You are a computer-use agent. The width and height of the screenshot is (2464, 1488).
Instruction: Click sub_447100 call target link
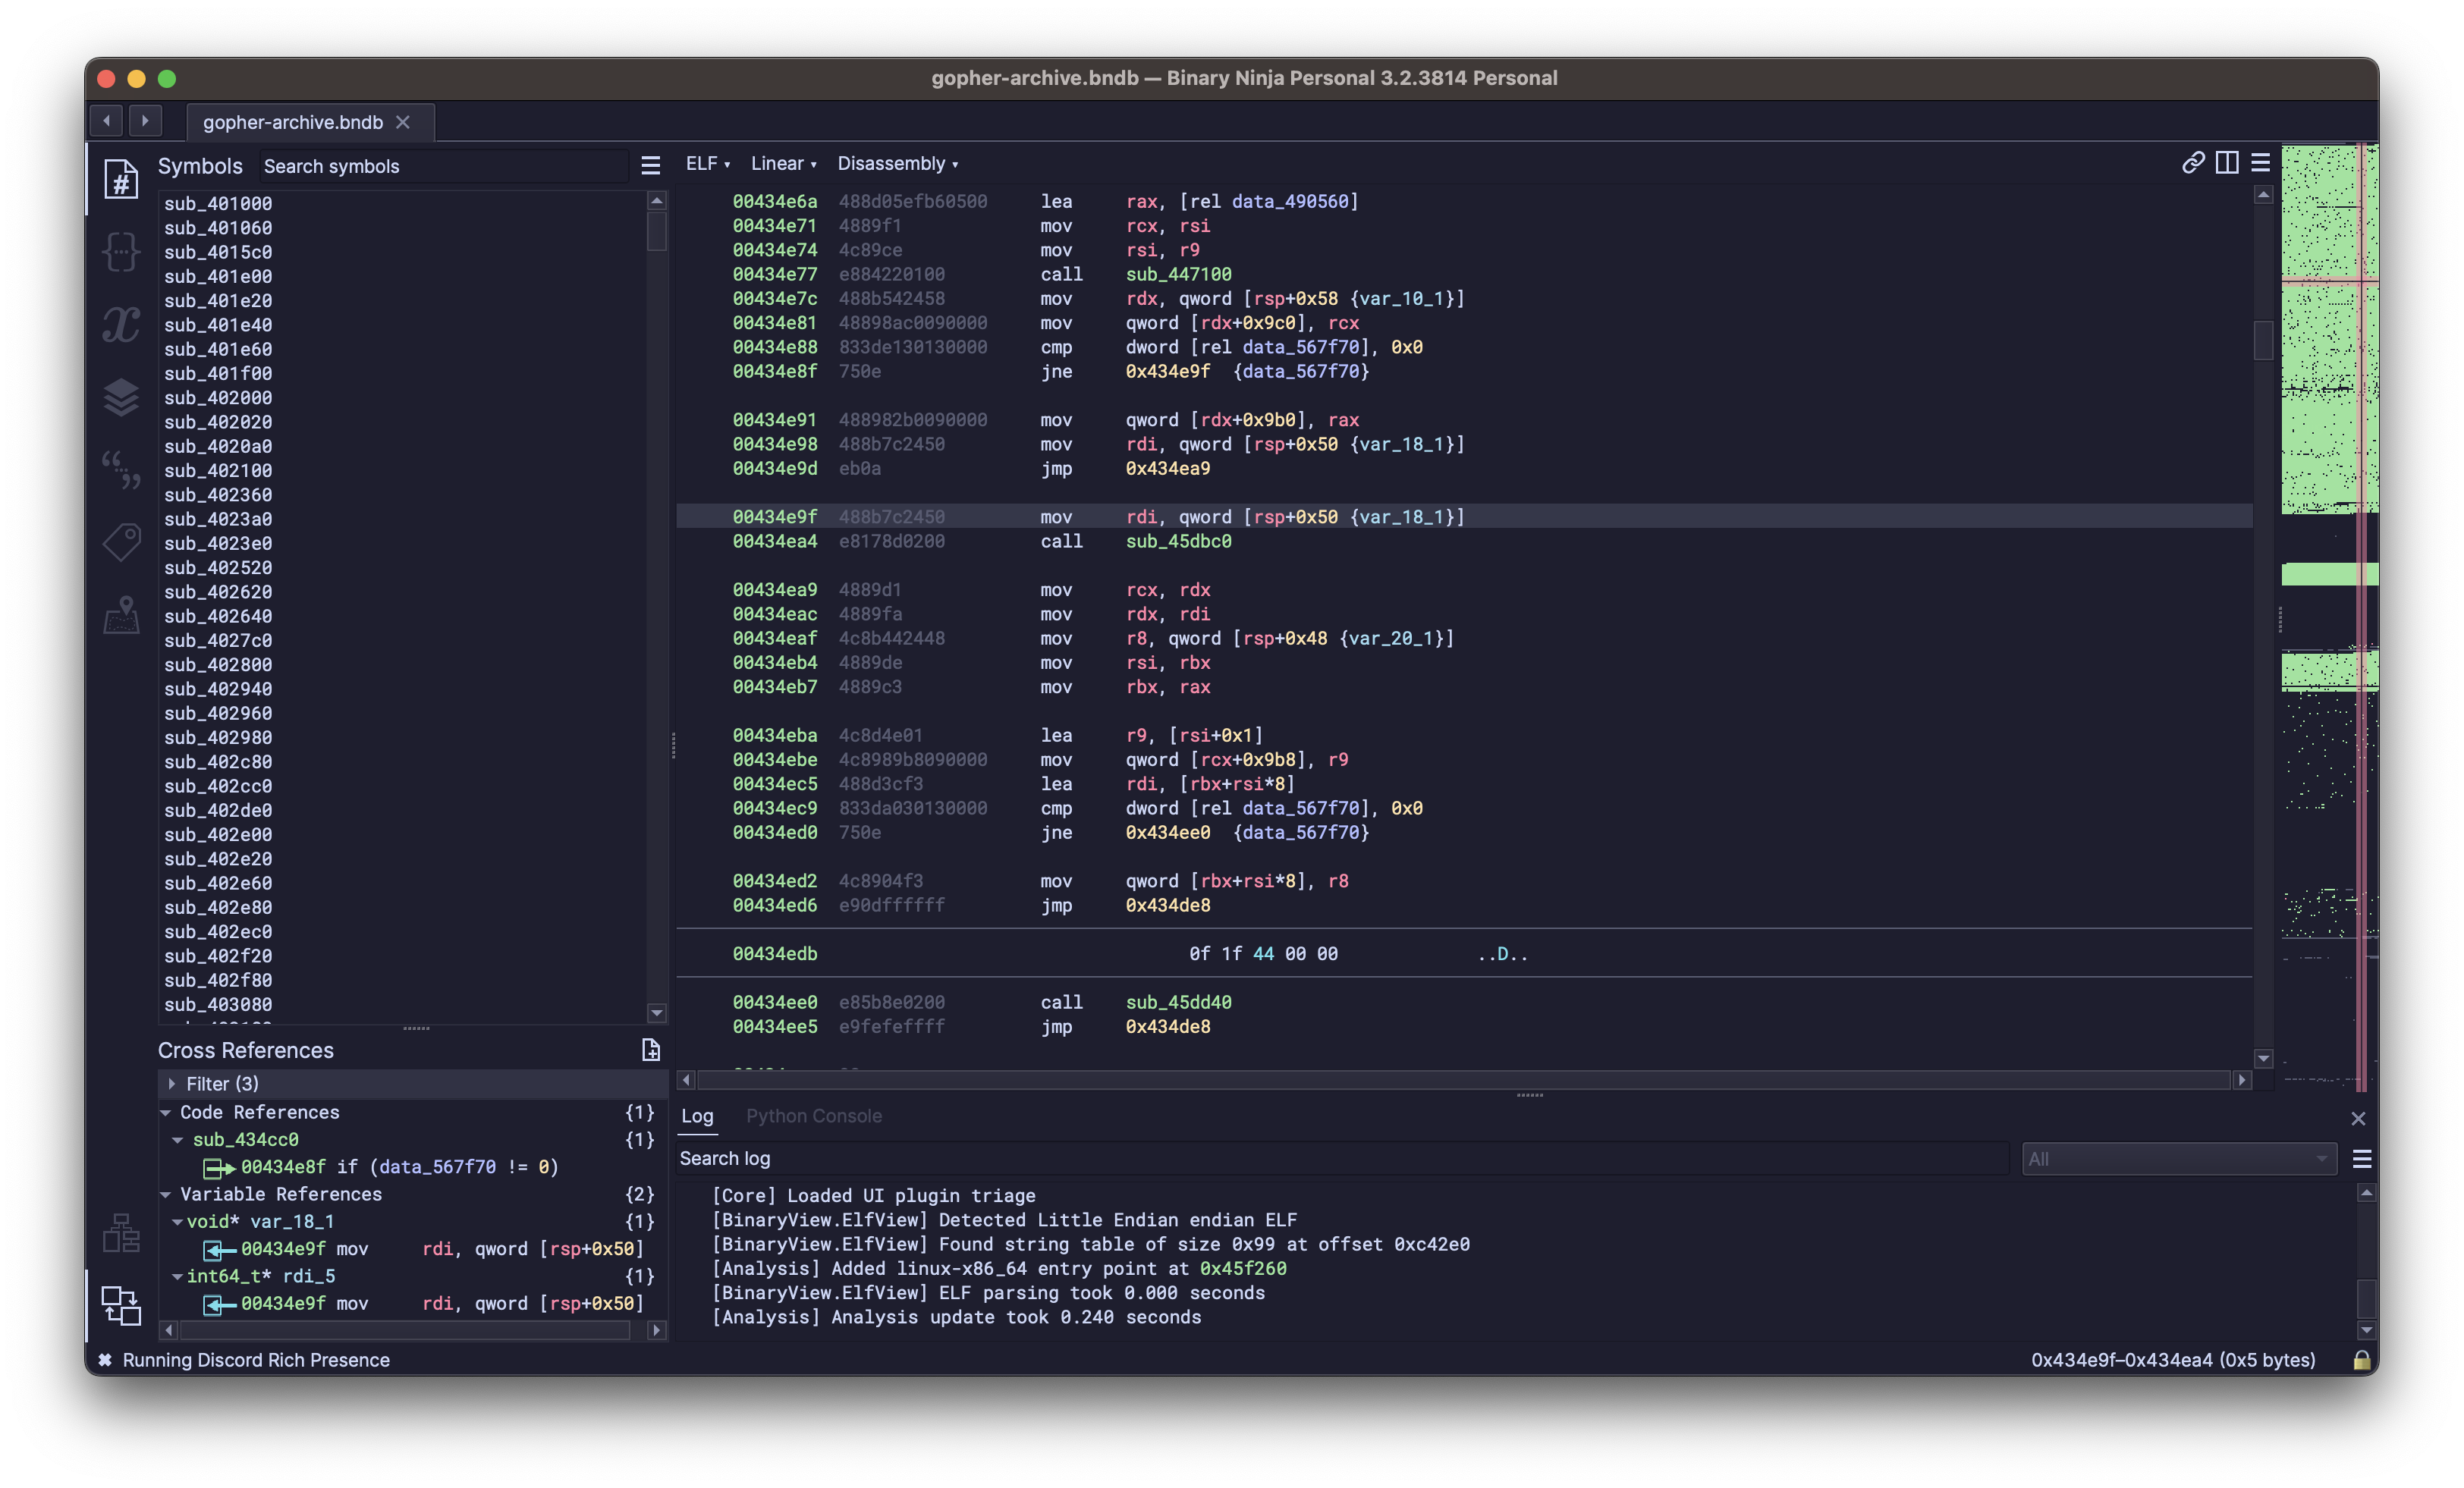click(1178, 274)
